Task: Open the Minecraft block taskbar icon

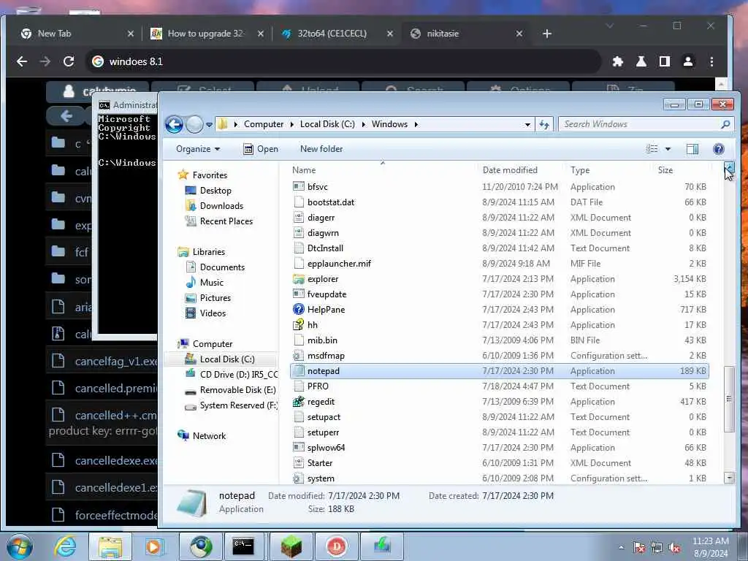Action: coord(291,546)
